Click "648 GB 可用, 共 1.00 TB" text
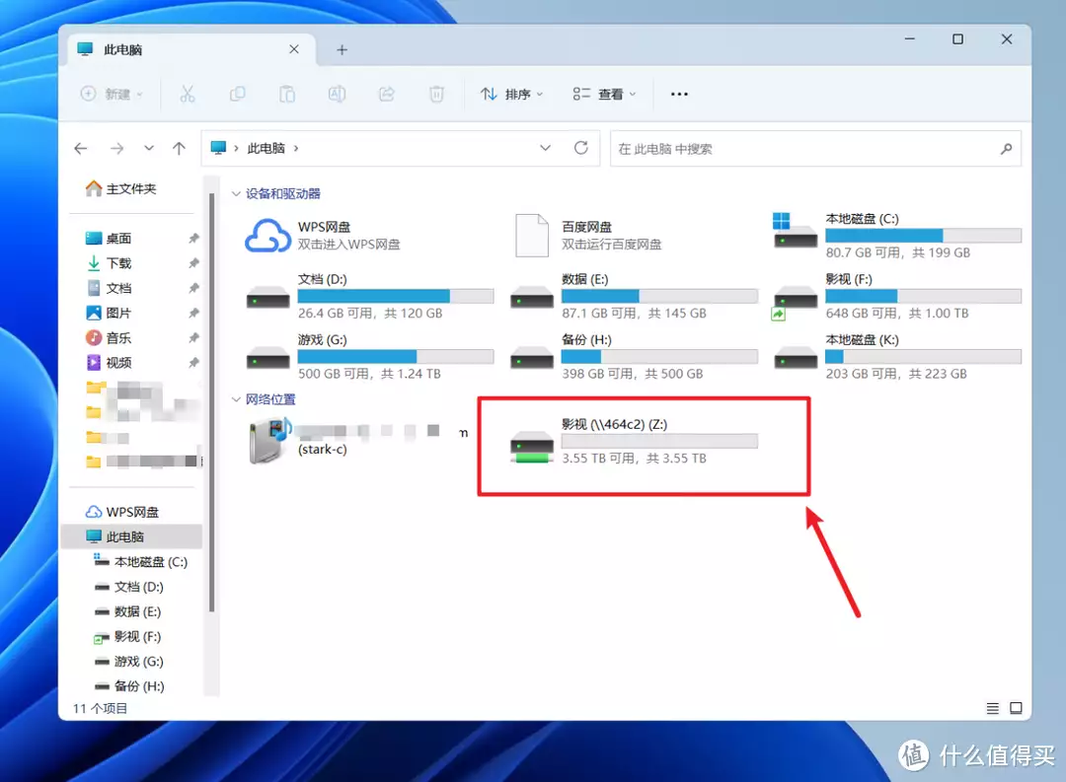 coord(897,314)
